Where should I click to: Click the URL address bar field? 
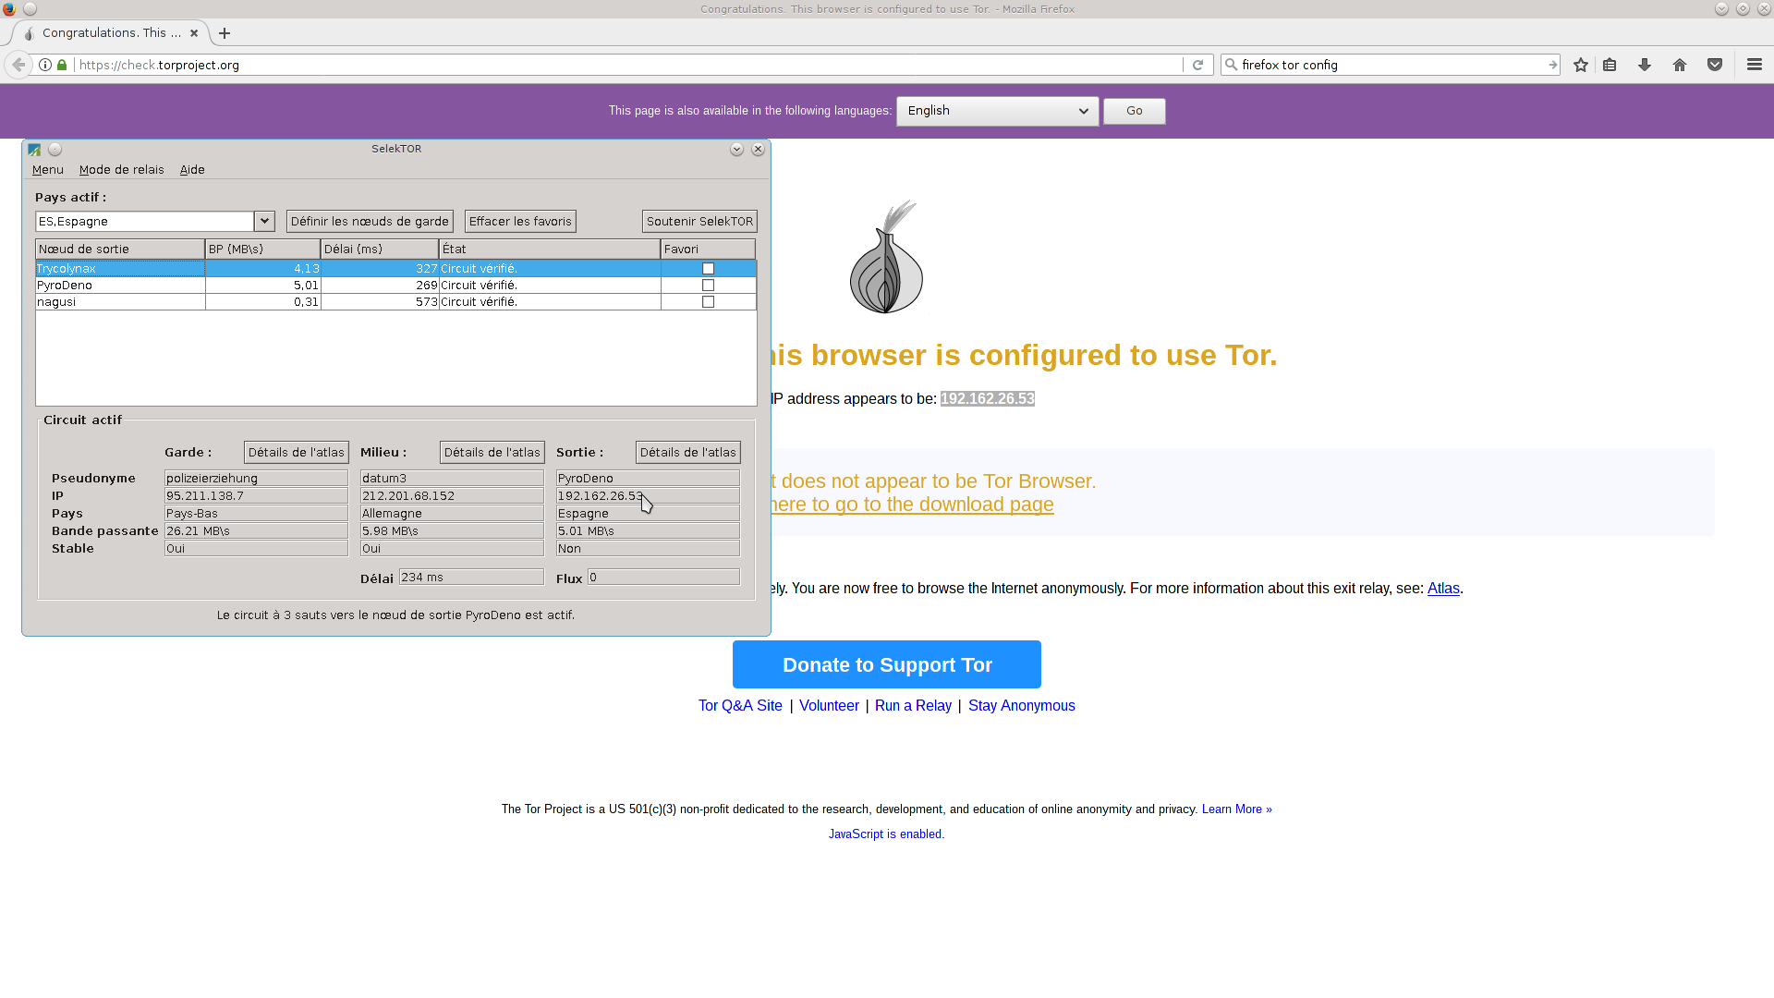(628, 65)
